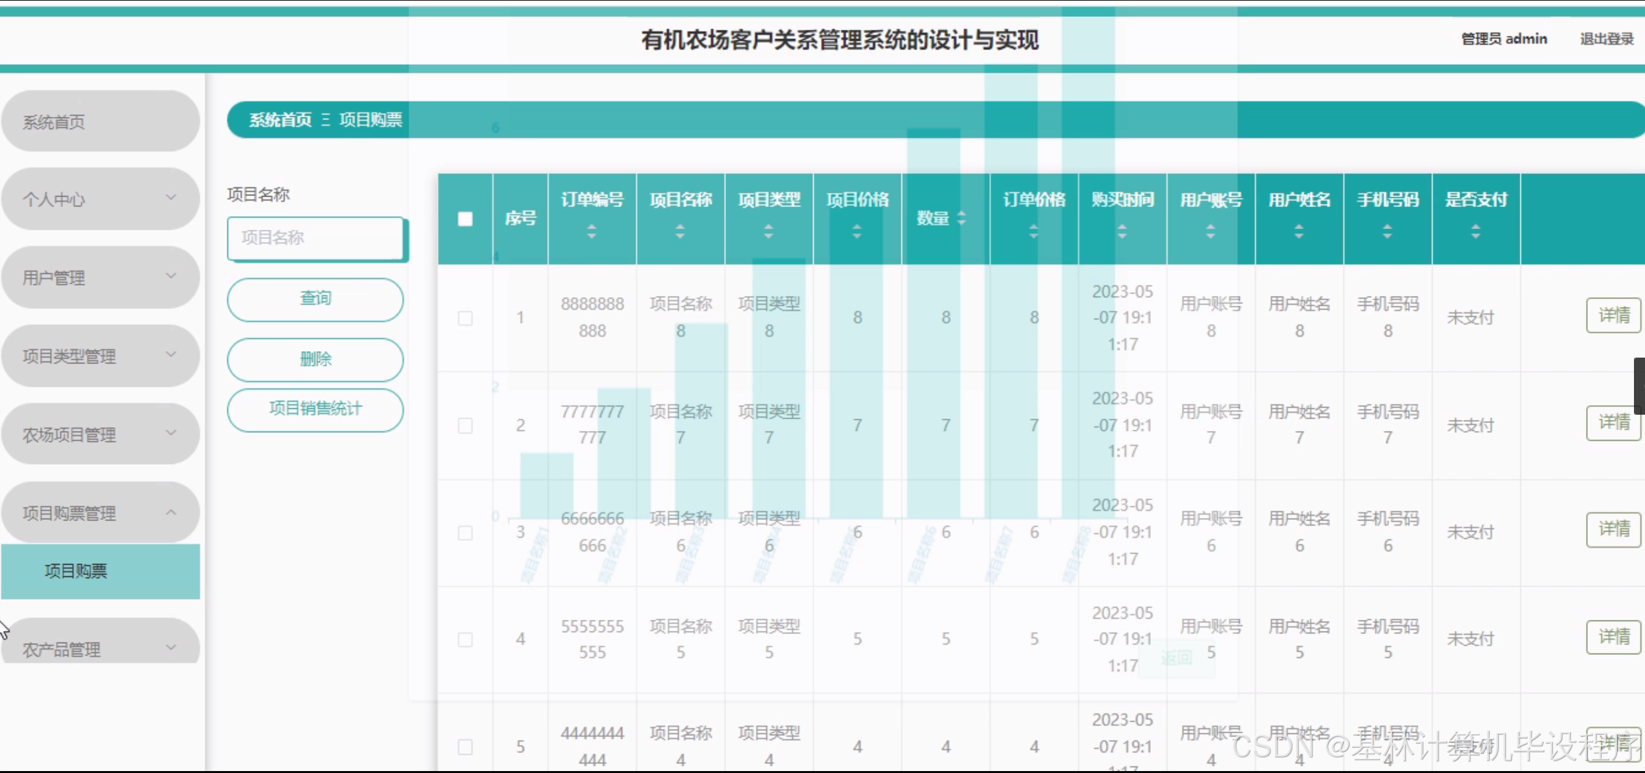Screen dimensions: 1645x773
Task: Click 退出登录 to log out
Action: [1606, 39]
